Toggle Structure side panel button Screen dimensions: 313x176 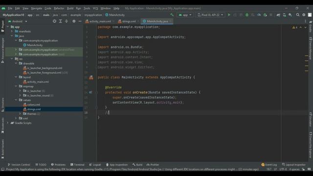click(2, 105)
